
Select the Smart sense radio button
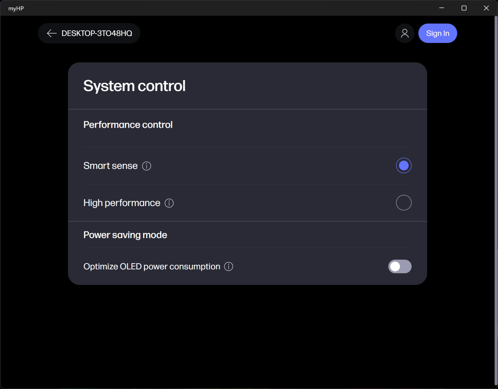tap(404, 166)
